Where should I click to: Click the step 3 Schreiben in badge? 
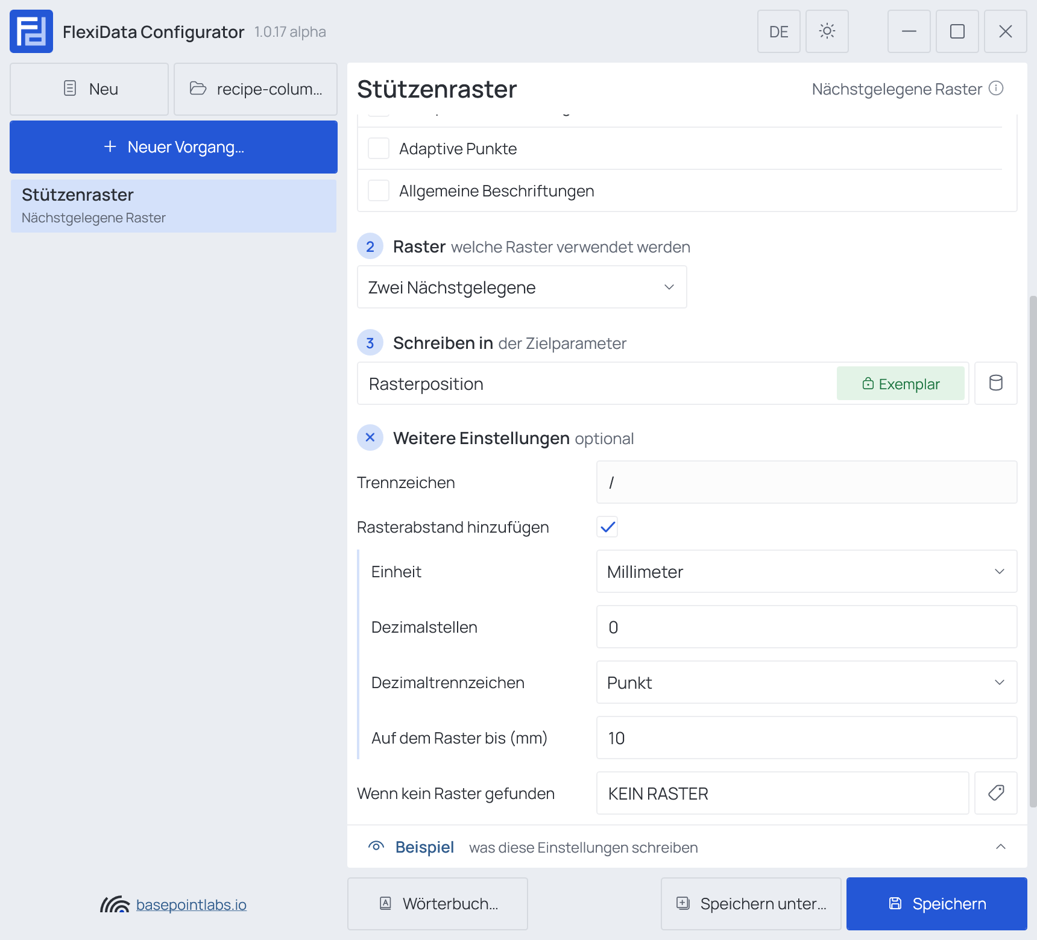click(370, 342)
